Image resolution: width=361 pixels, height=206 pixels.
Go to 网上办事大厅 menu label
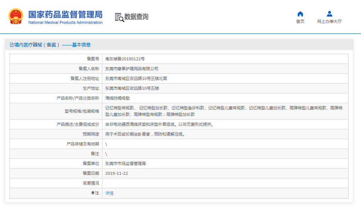[329, 22]
